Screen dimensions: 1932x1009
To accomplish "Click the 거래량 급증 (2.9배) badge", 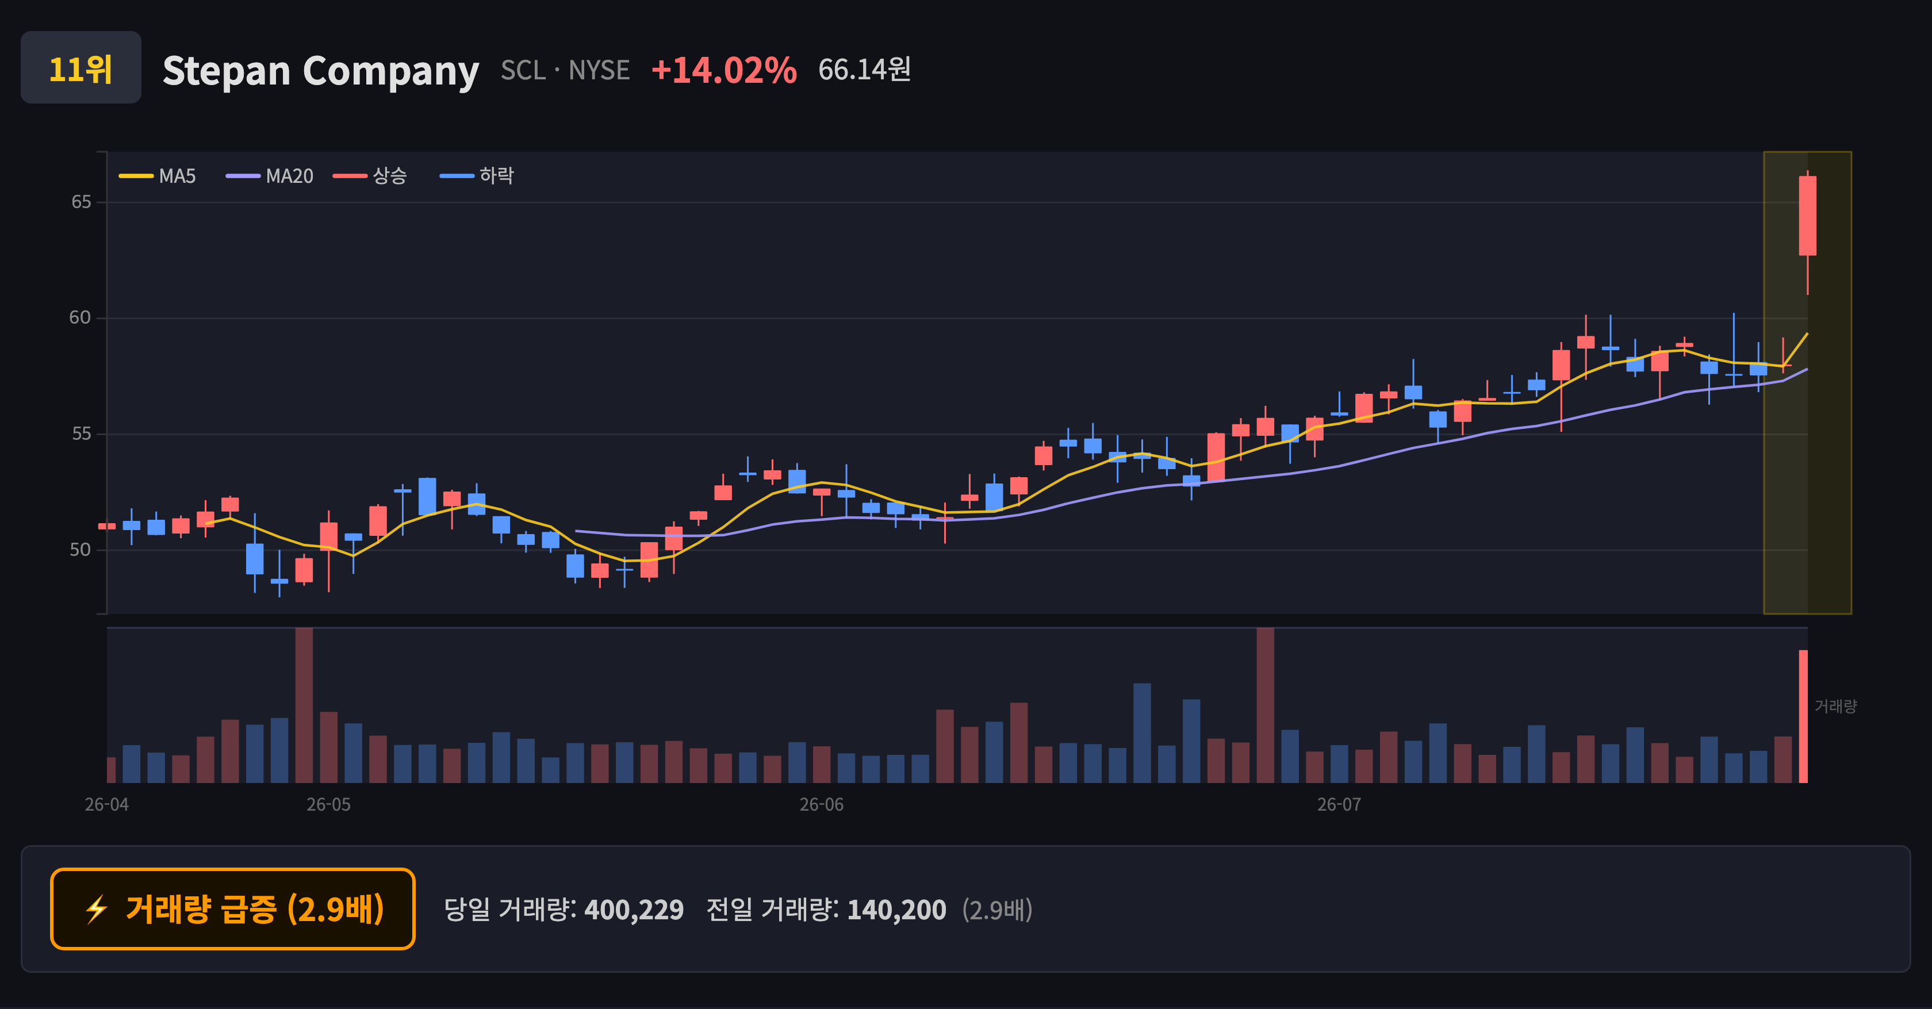I will pyautogui.click(x=232, y=910).
